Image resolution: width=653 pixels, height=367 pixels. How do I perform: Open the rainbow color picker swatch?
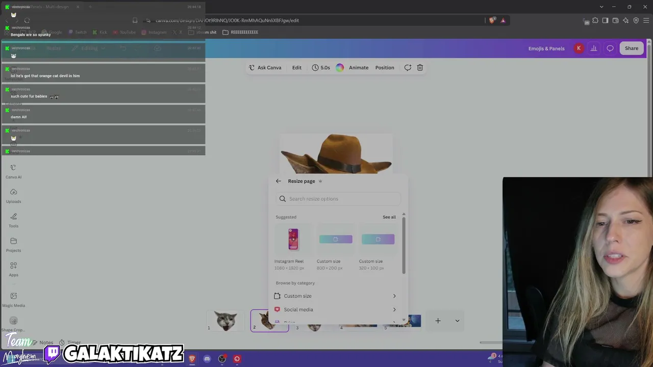340,68
